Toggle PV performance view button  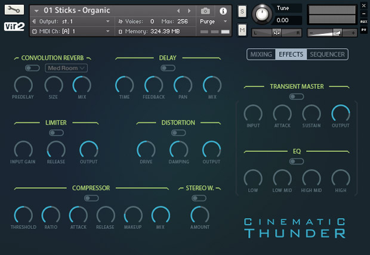point(363,30)
